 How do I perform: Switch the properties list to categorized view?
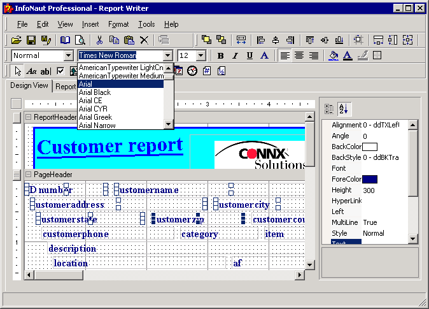(329, 109)
